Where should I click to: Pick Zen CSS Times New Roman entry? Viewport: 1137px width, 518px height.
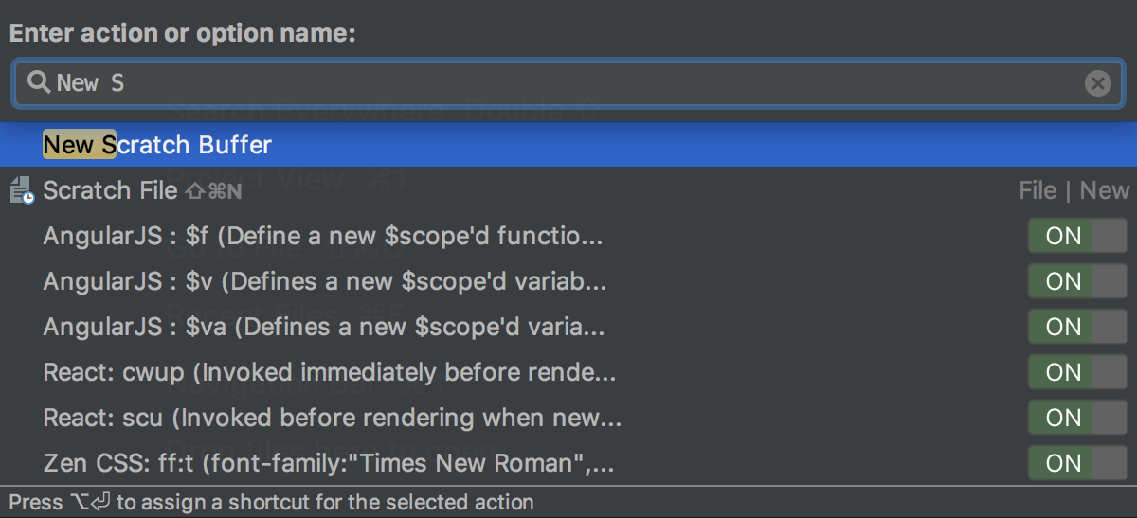click(329, 463)
